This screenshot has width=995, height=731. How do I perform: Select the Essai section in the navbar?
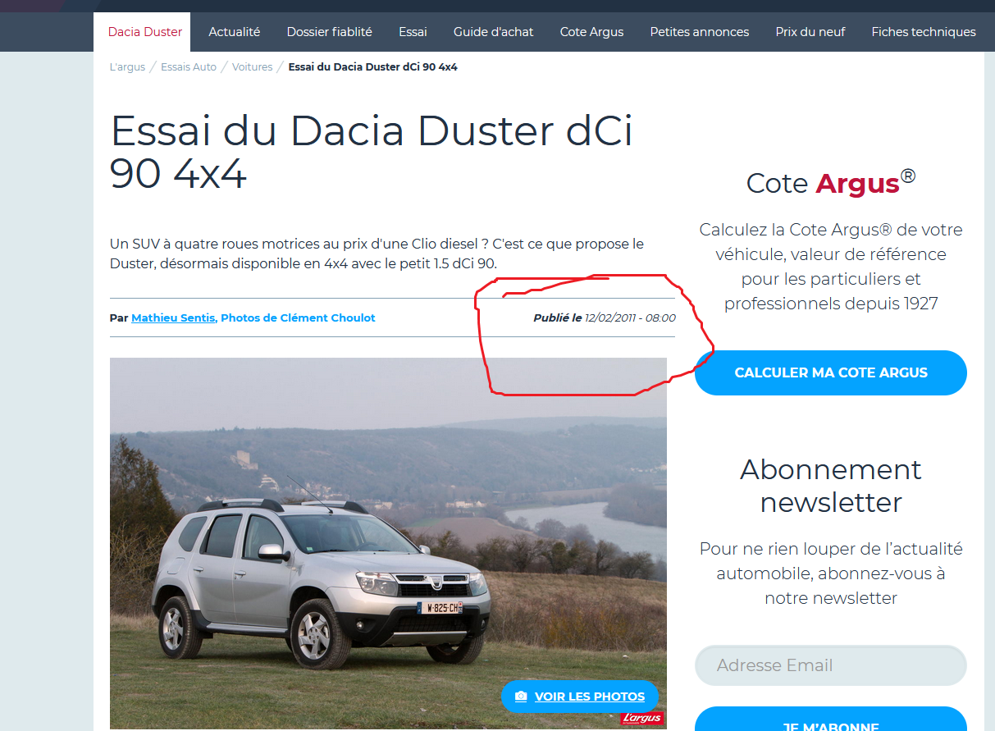[413, 31]
